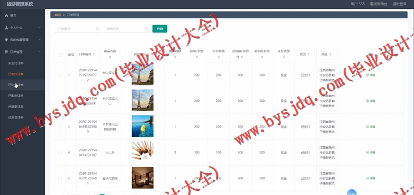This screenshot has height=195, width=414.
Task: Click the home icon in the sidebar
Action: click(x=7, y=16)
